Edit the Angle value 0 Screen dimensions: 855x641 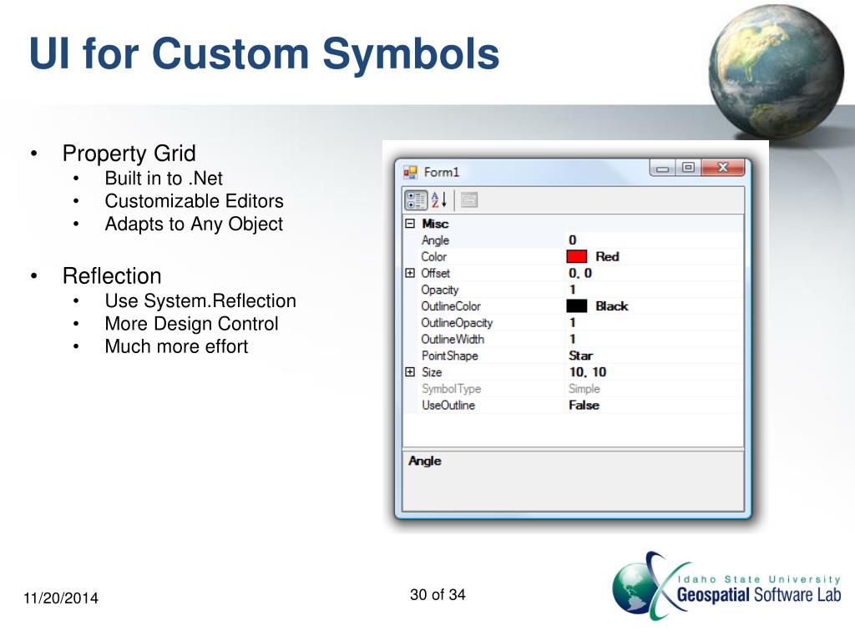(573, 240)
